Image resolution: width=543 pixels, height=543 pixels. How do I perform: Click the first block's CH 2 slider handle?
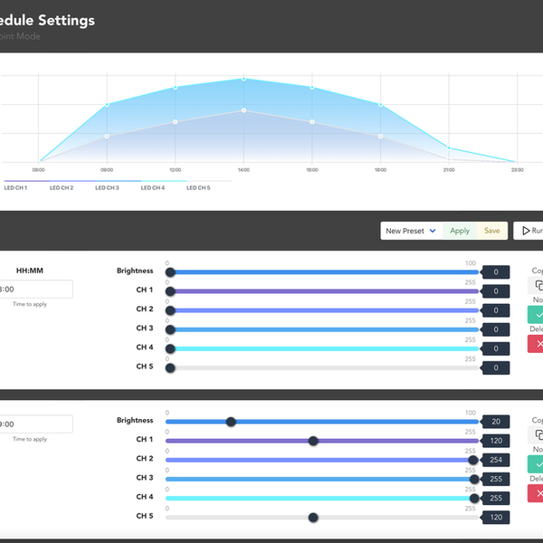point(170,310)
